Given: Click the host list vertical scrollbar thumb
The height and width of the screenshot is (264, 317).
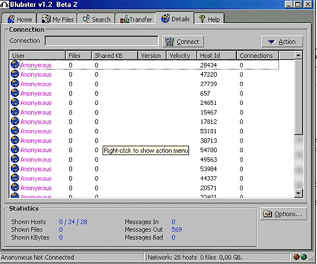Looking at the screenshot, I should point(299,97).
